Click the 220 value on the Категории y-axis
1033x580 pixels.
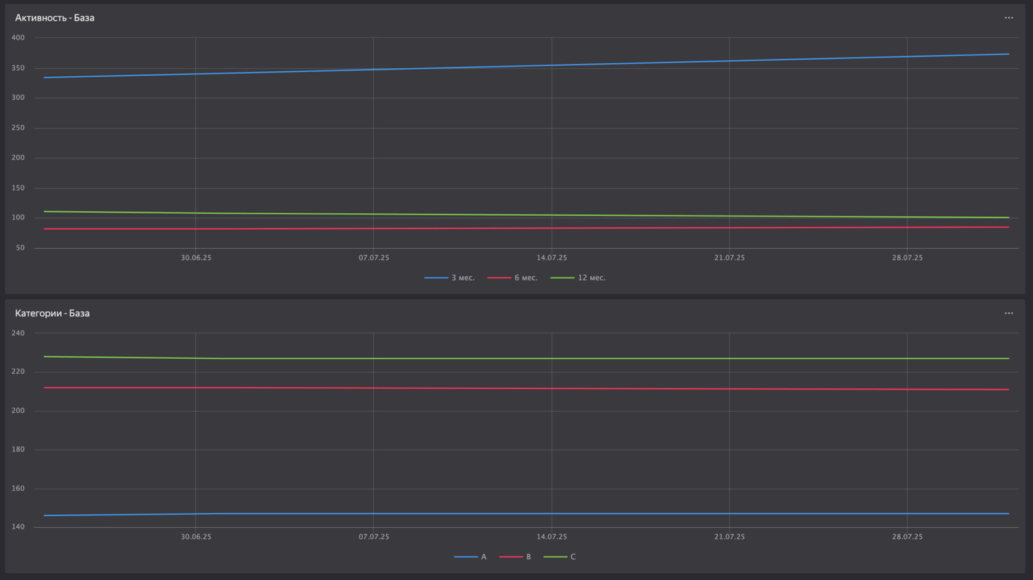18,372
